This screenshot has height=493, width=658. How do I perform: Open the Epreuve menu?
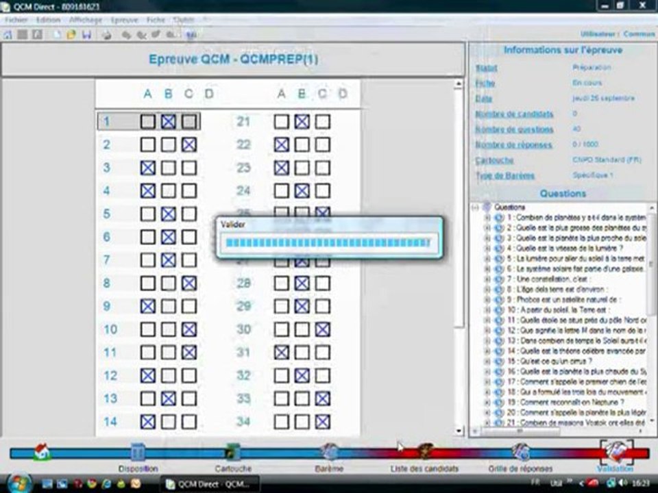point(125,20)
